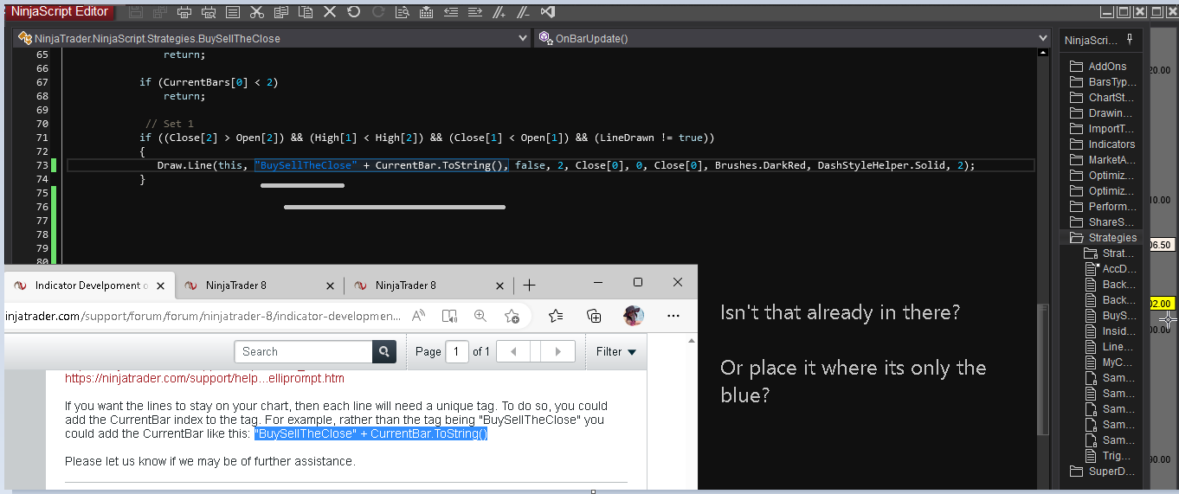Click the Visual Studio icon in the toolbar

[548, 12]
